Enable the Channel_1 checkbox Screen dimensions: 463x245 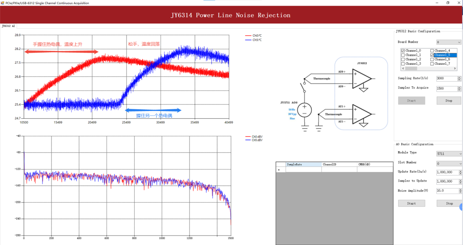pos(403,55)
